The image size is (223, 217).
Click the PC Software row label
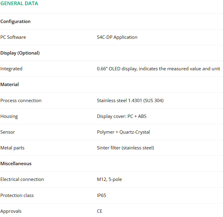tap(13, 37)
